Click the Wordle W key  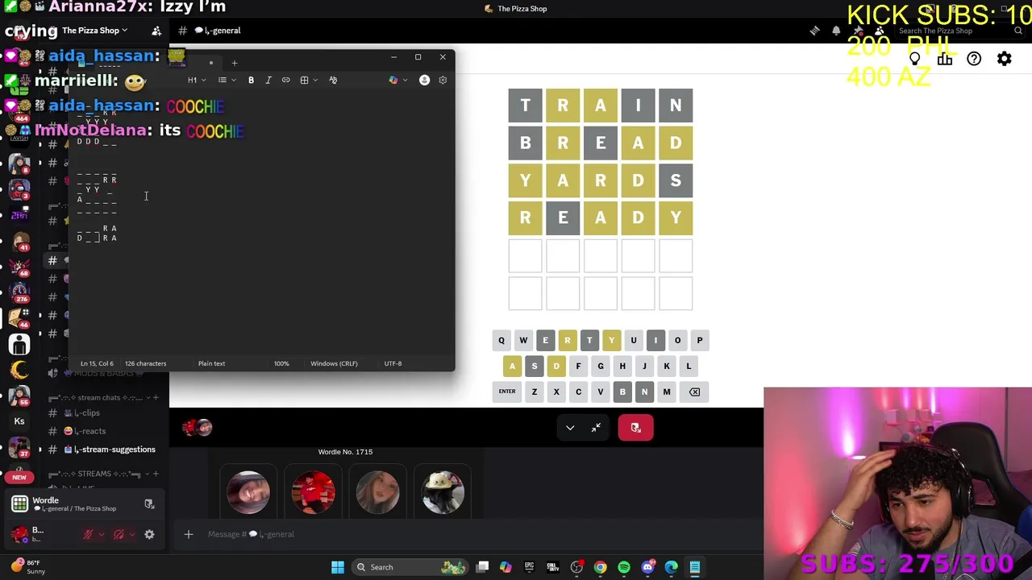(523, 340)
